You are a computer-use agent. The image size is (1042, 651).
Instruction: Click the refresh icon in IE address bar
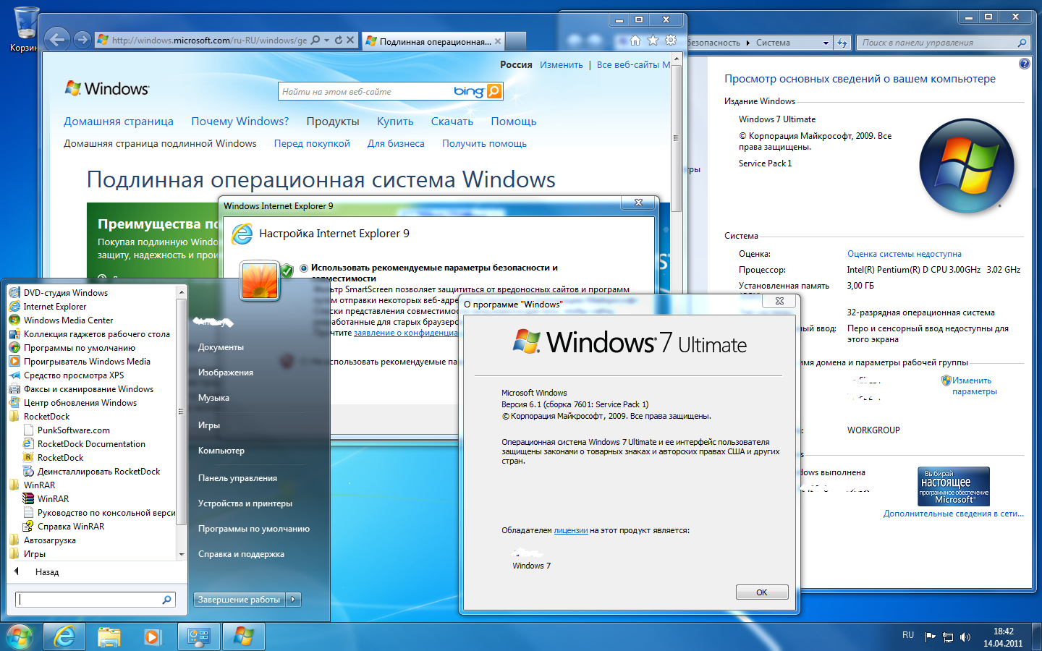[338, 41]
